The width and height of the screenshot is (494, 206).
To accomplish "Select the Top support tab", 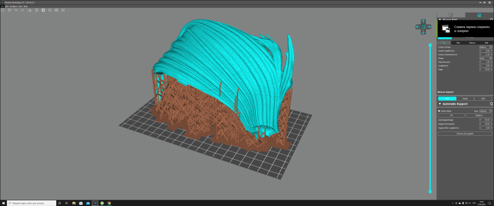I will pos(444,42).
